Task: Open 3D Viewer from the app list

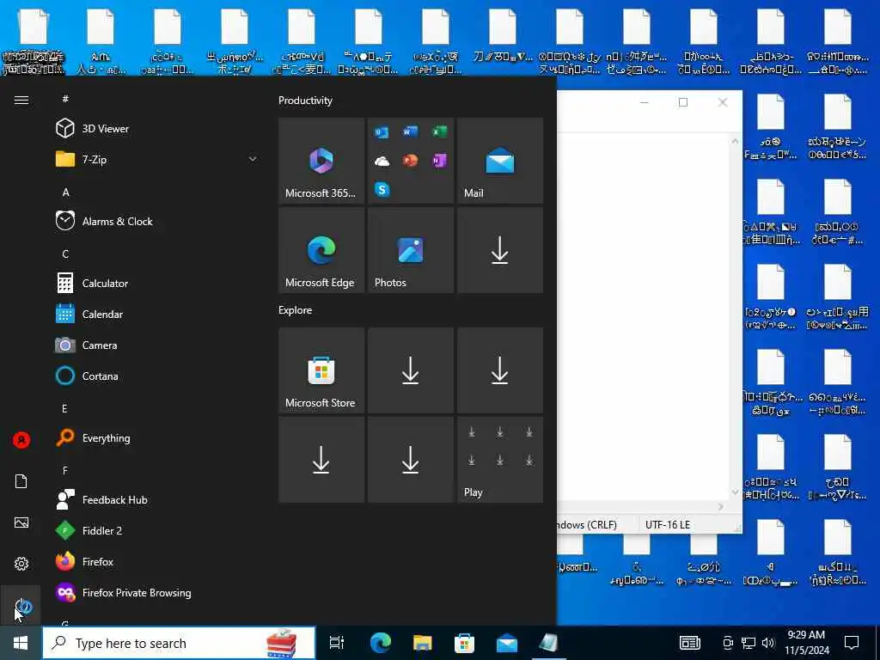Action: (157, 129)
